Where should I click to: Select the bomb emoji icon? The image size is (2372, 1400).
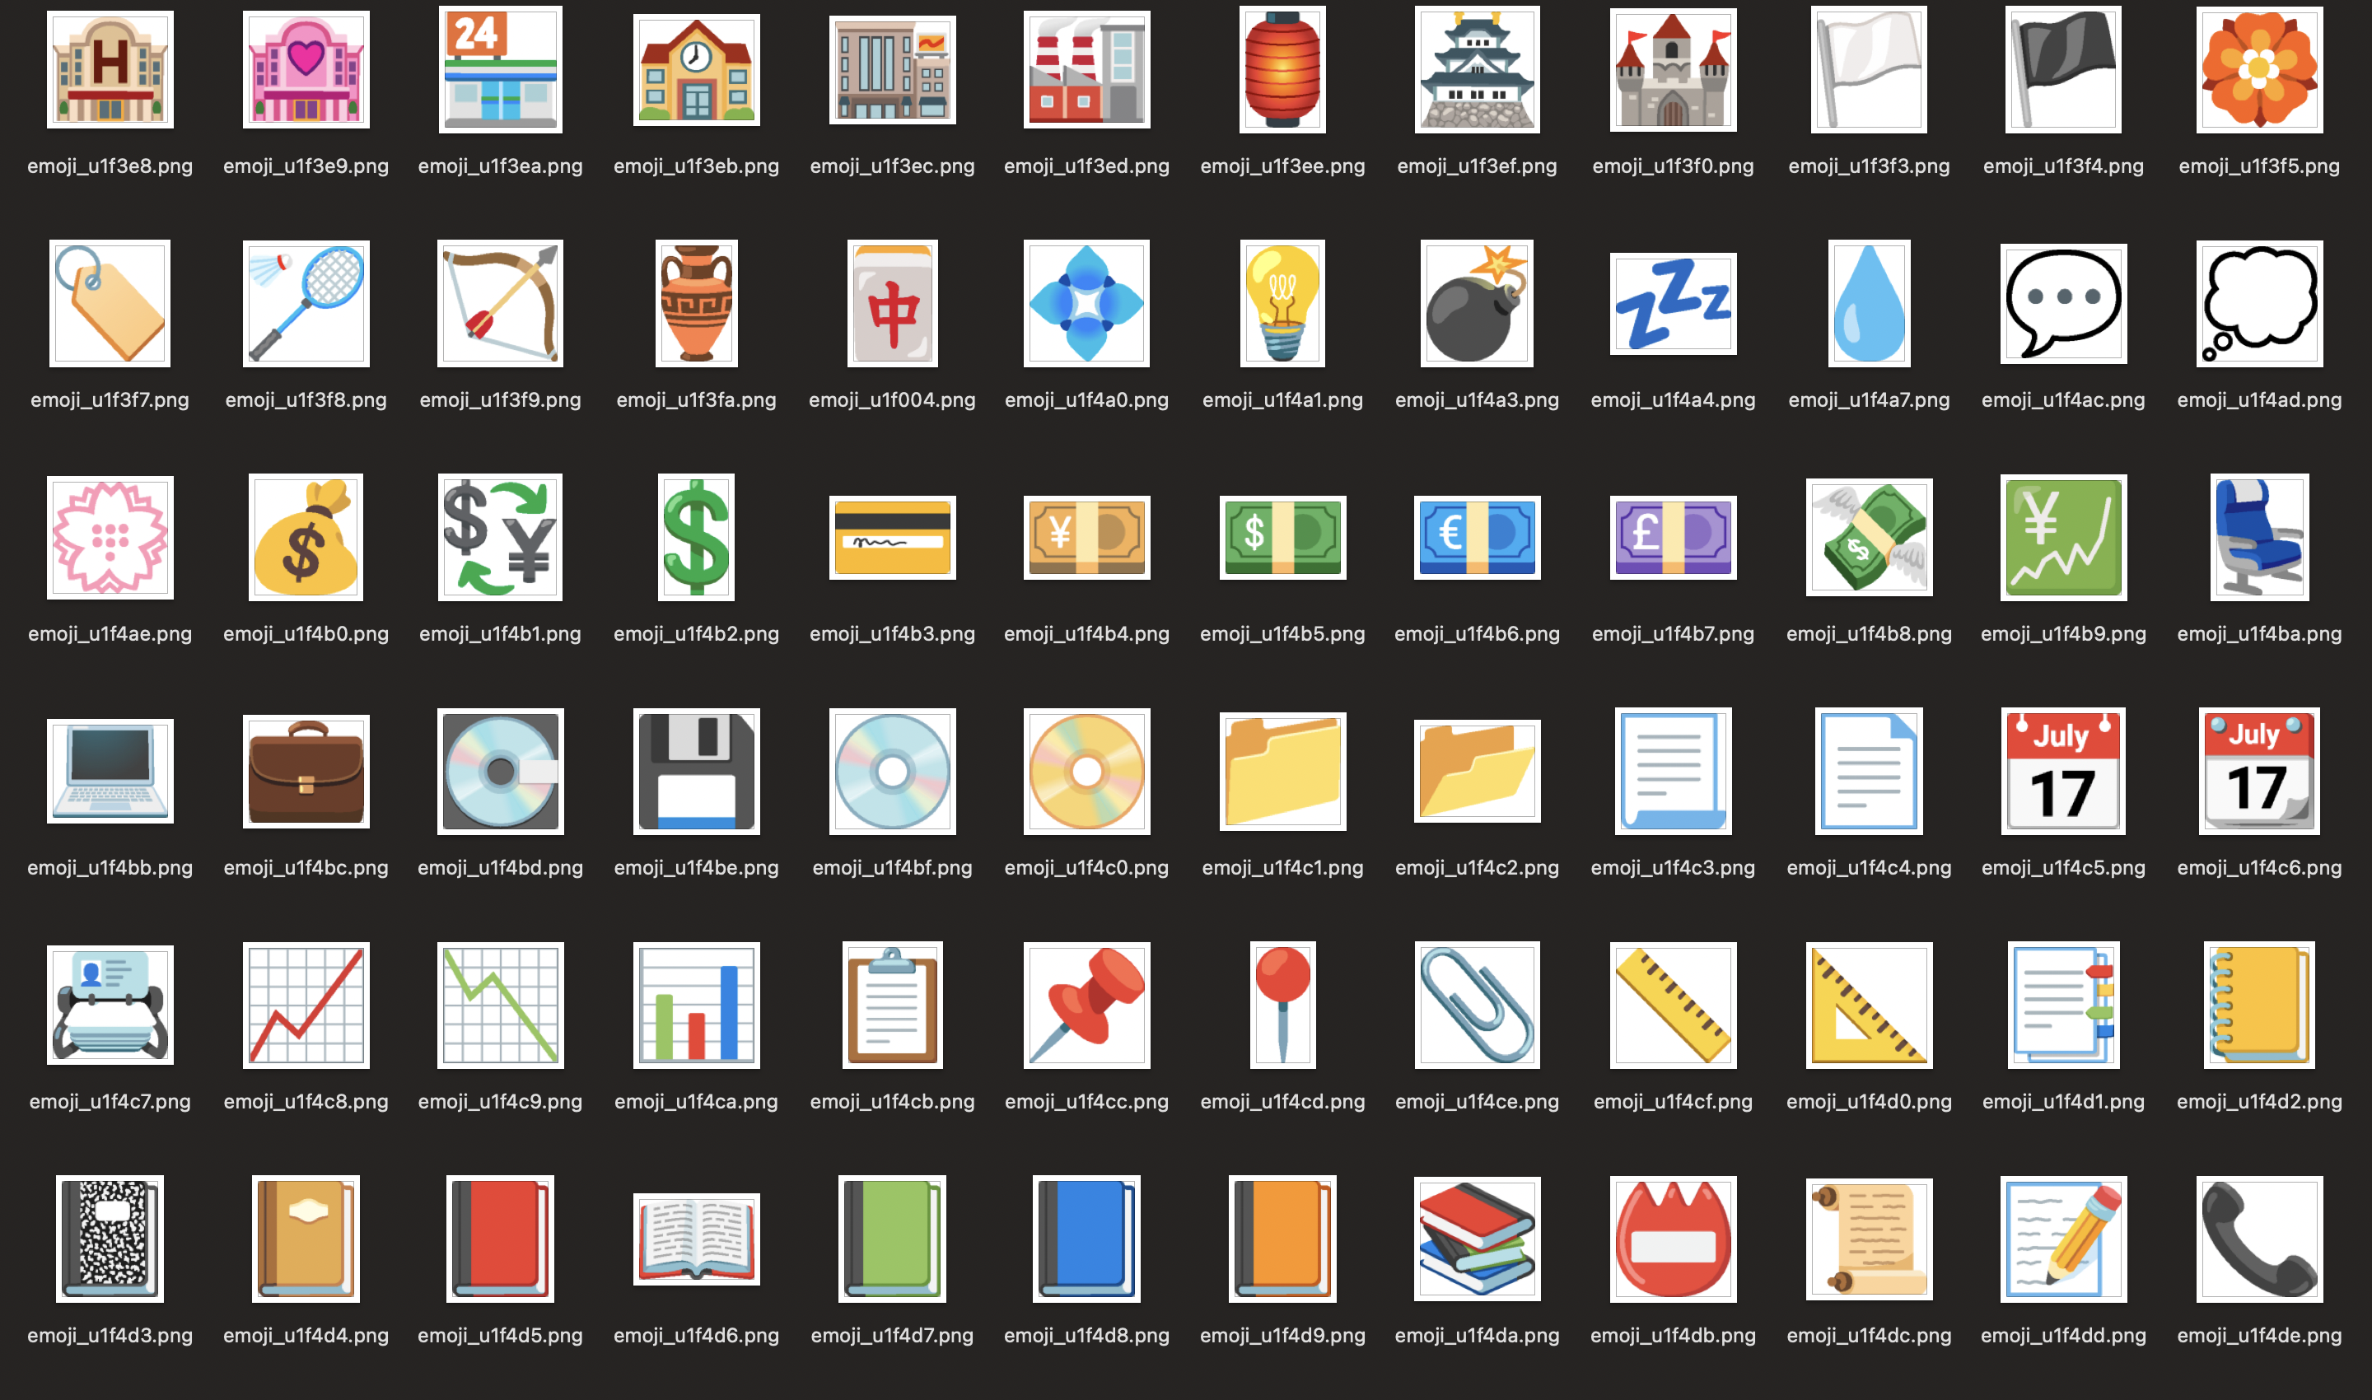point(1477,304)
